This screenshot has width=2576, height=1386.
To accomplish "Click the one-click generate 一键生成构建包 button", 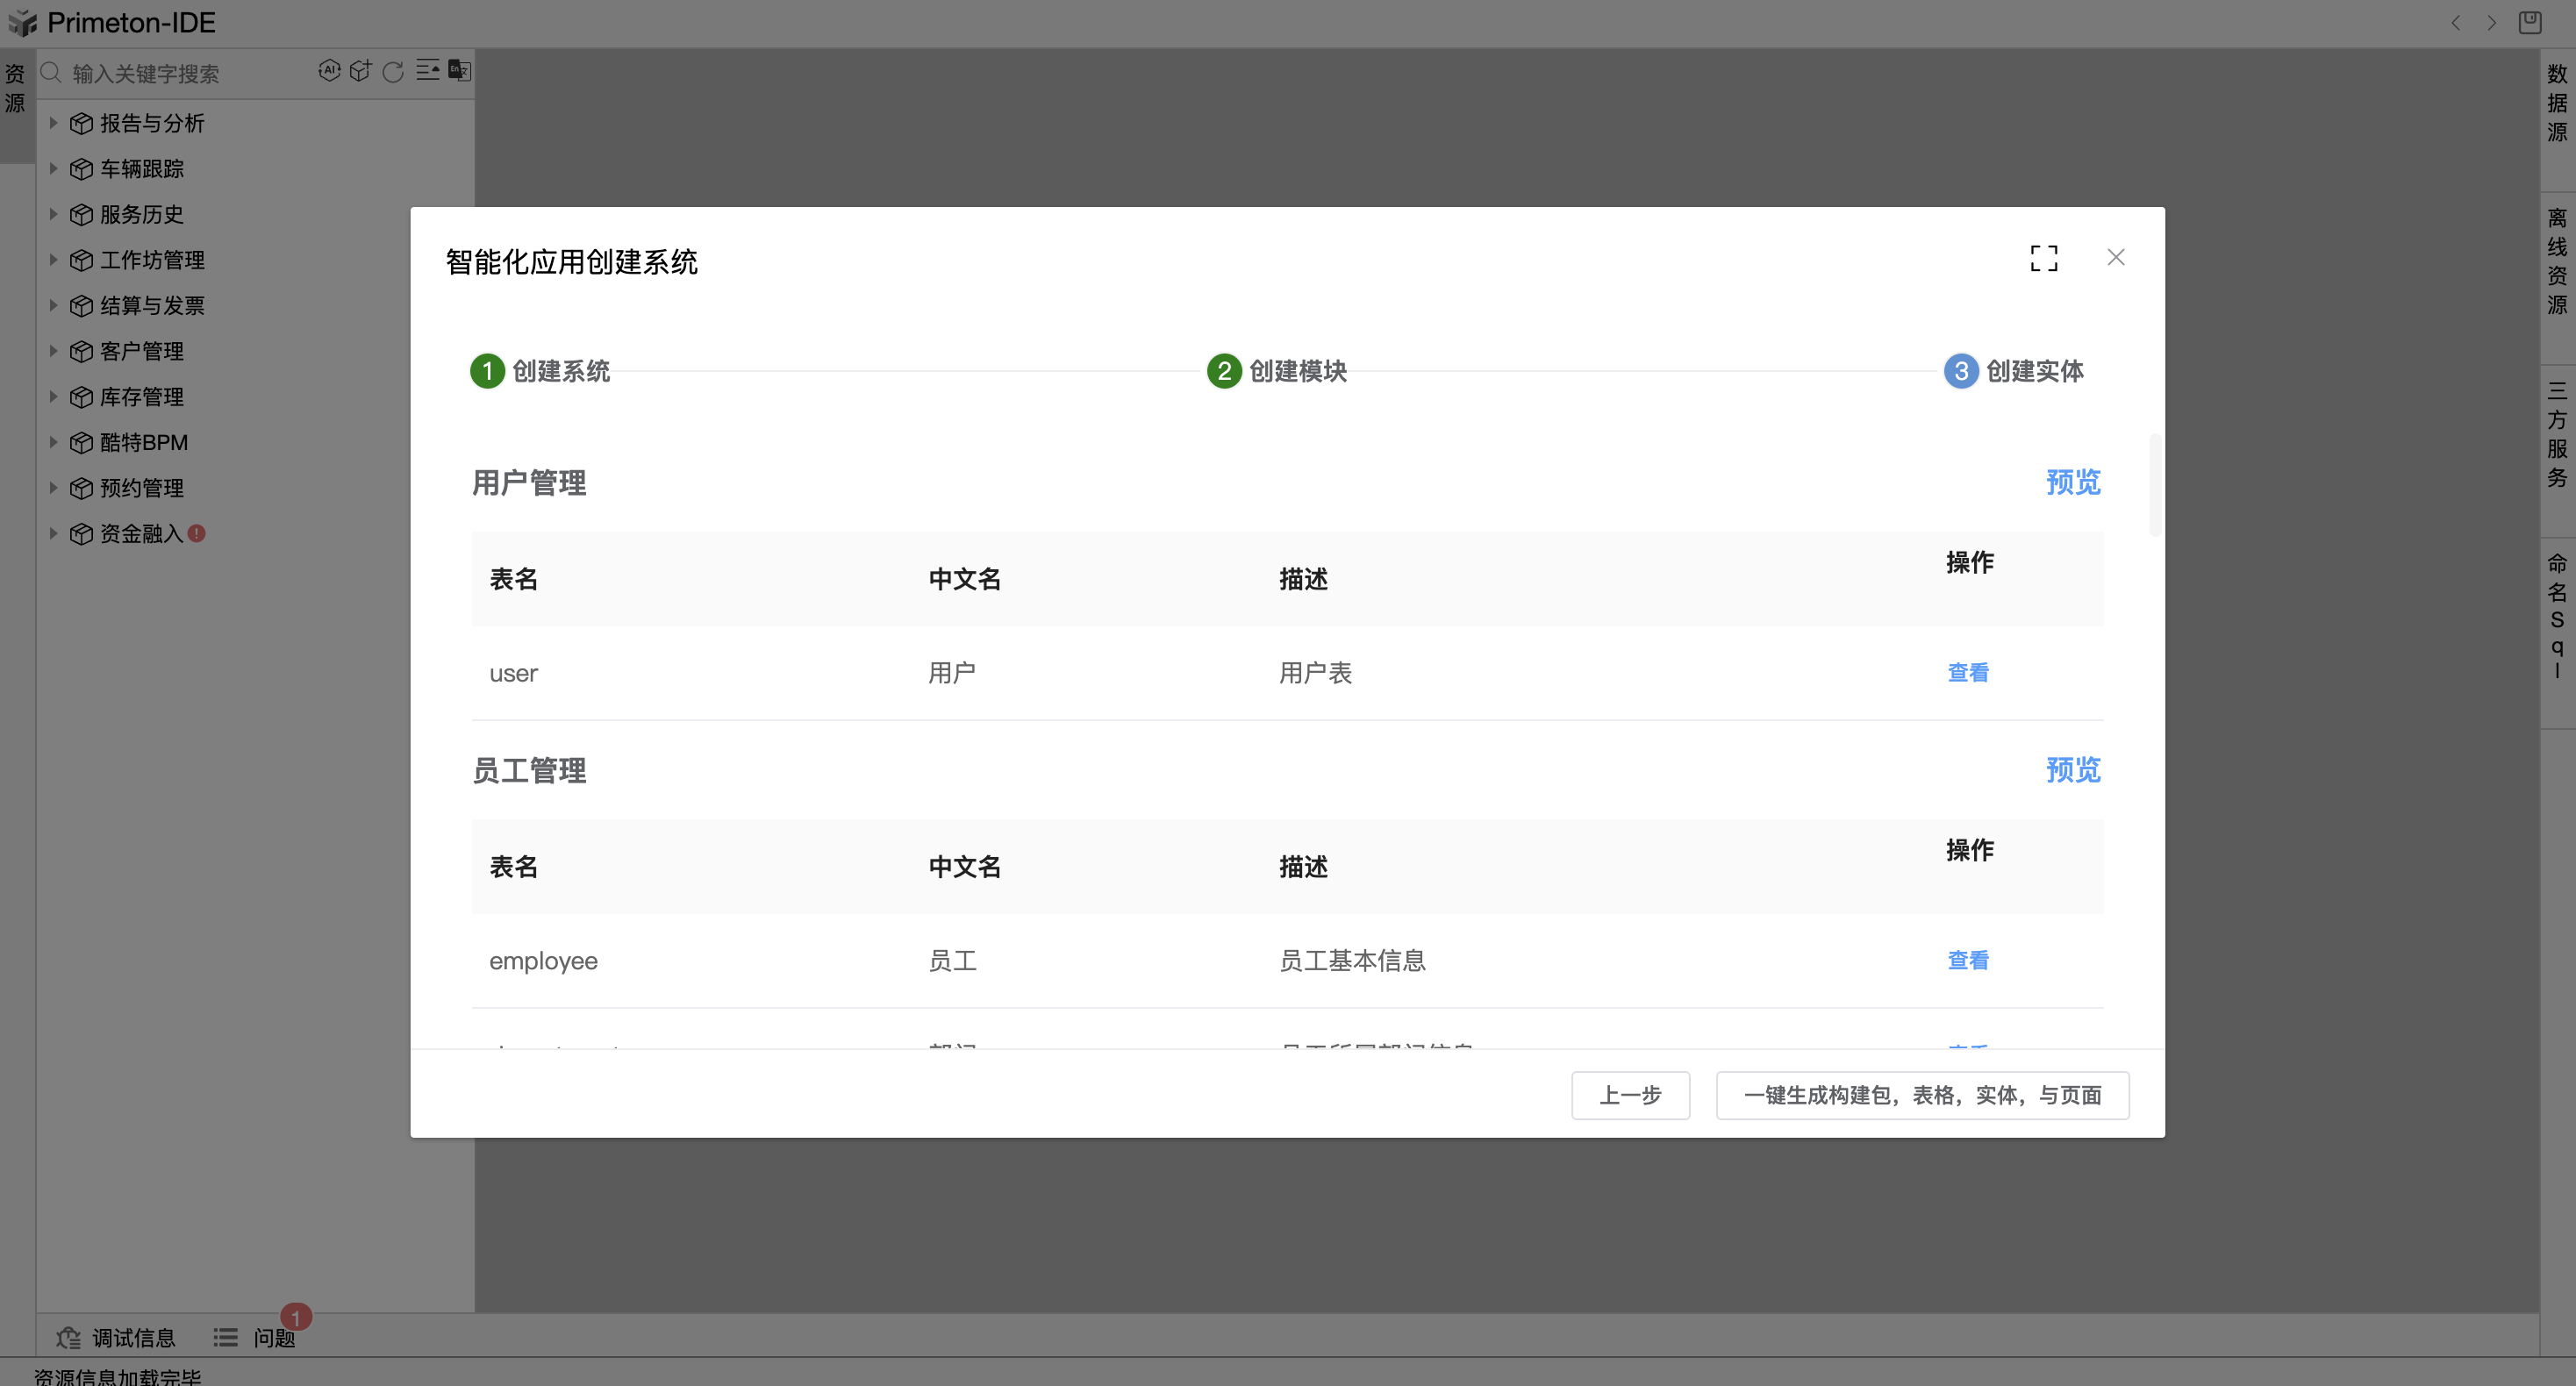I will coord(1922,1095).
